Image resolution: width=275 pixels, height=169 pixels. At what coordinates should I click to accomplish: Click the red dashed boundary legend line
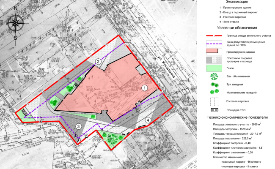click(x=216, y=36)
